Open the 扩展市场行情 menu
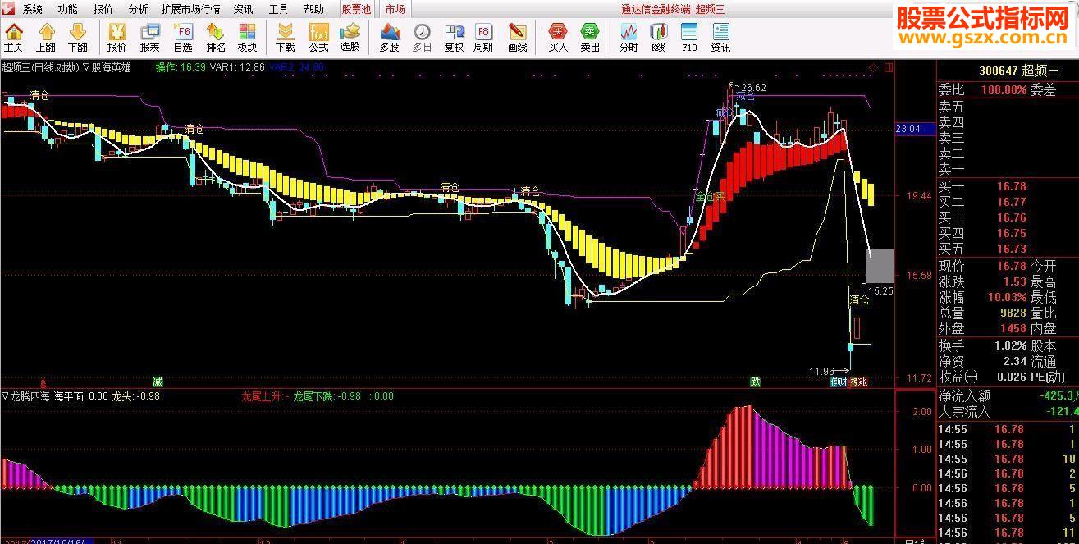 click(x=190, y=10)
